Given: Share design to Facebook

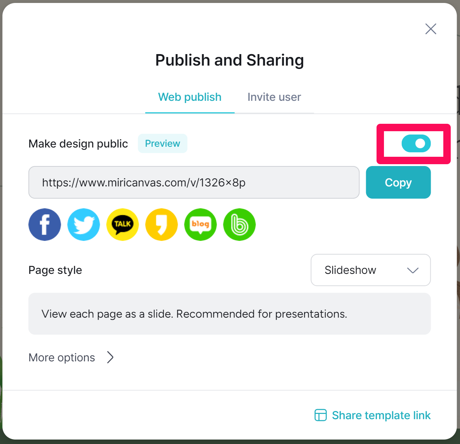Looking at the screenshot, I should click(45, 225).
